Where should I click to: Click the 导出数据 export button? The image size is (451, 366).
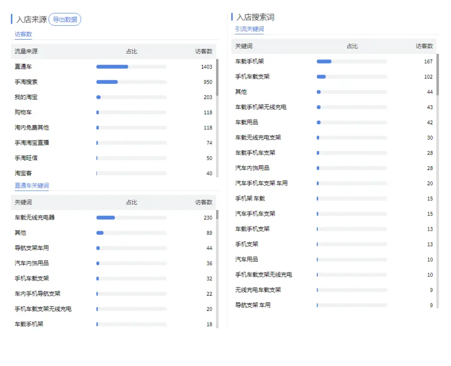click(64, 19)
